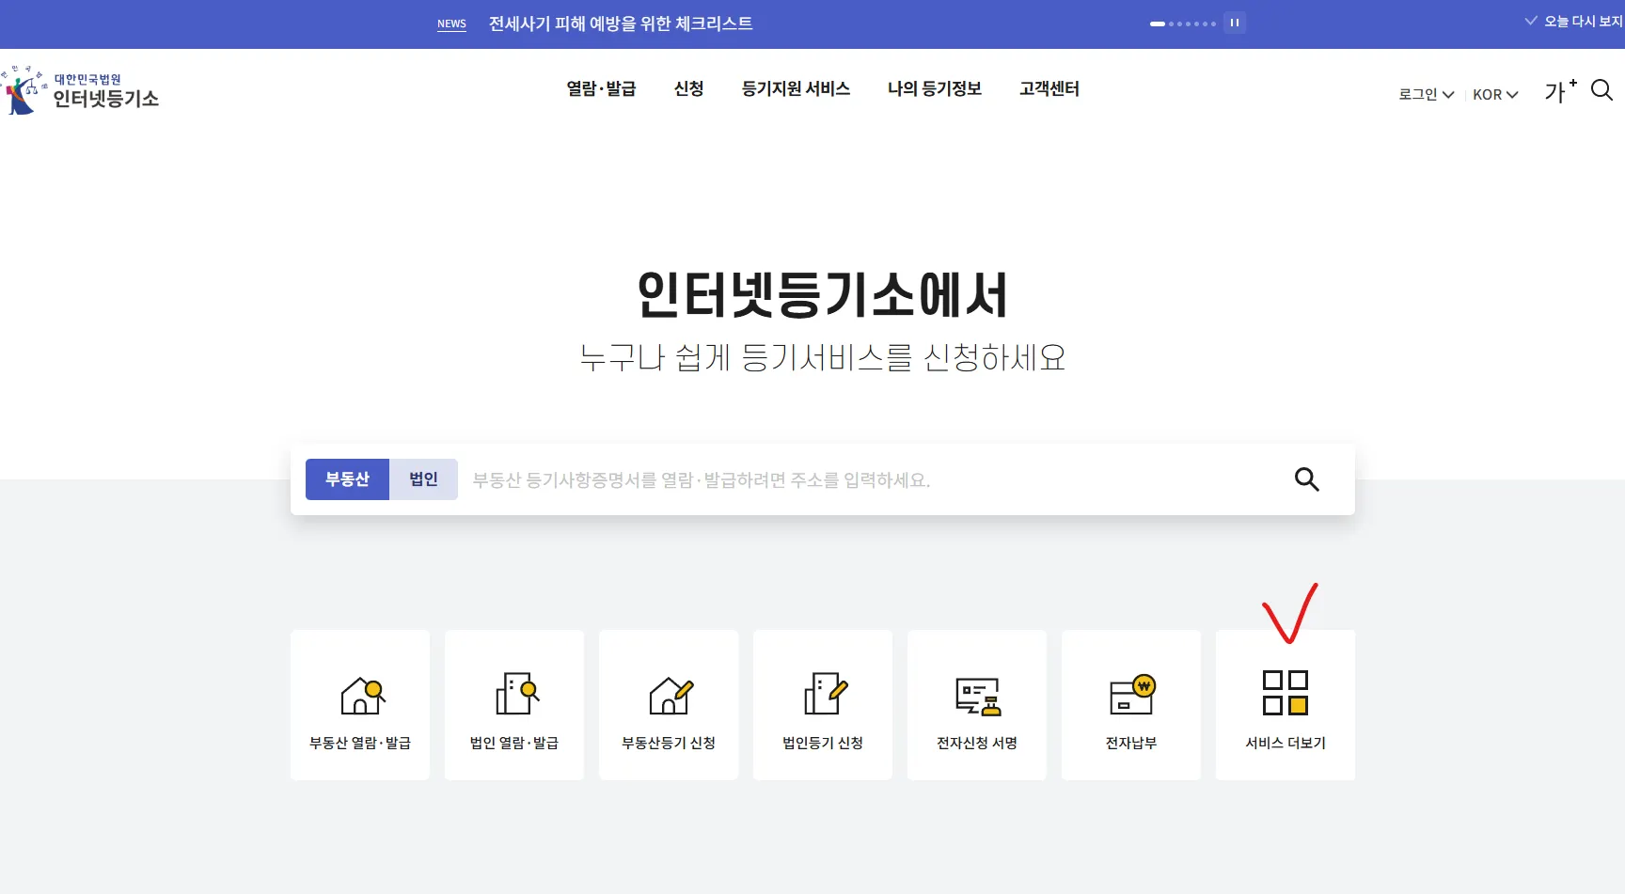The height and width of the screenshot is (894, 1625).
Task: Switch to the 법인 search tab
Action: 423,479
